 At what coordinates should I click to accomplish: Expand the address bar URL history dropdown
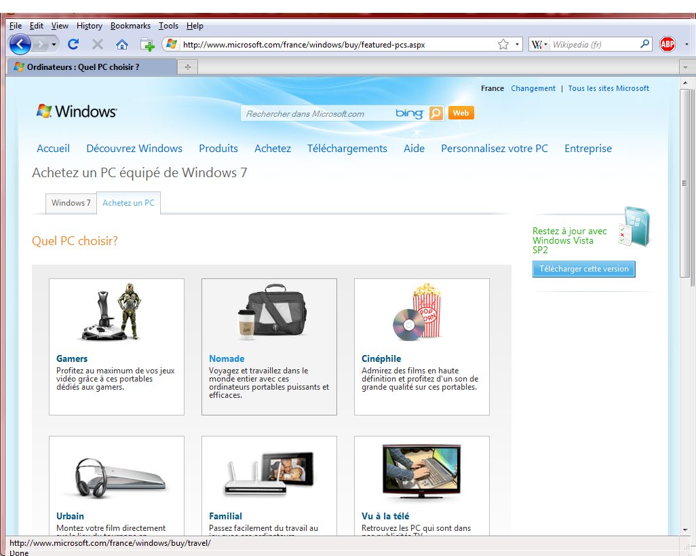point(517,44)
